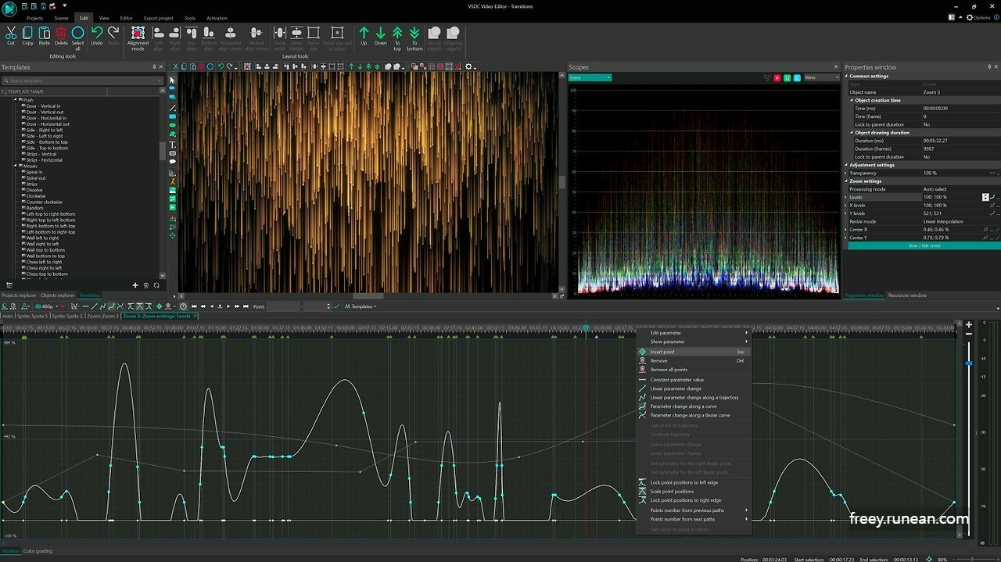This screenshot has height=562, width=1001.
Task: Click the Show / hide center button
Action: [923, 245]
